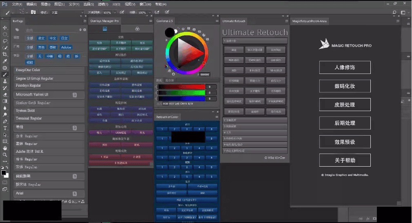Switch to the Overlays Manager Pro tab
Viewport: 412px width, 223px height.
pyautogui.click(x=105, y=21)
